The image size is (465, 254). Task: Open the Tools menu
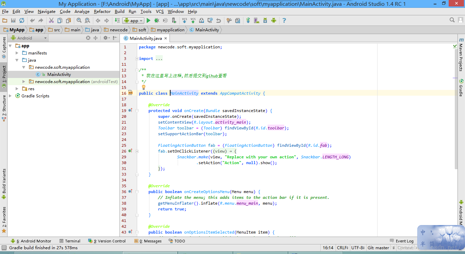pyautogui.click(x=146, y=11)
